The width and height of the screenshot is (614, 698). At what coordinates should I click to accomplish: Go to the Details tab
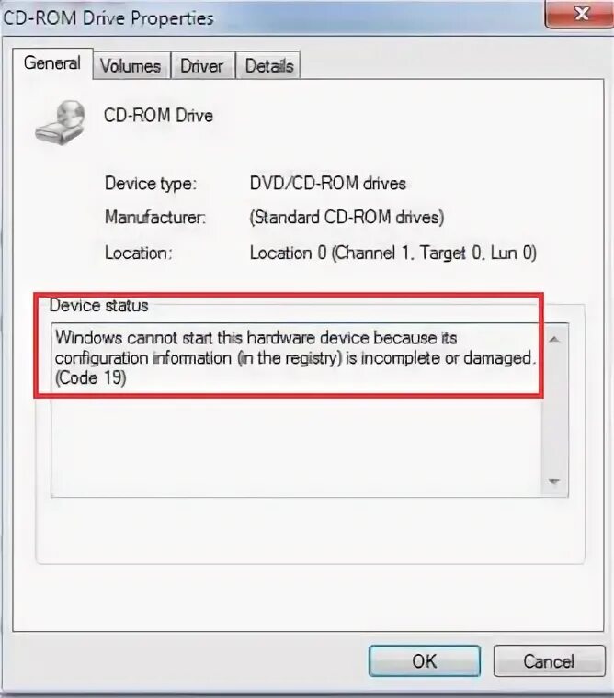pyautogui.click(x=269, y=66)
